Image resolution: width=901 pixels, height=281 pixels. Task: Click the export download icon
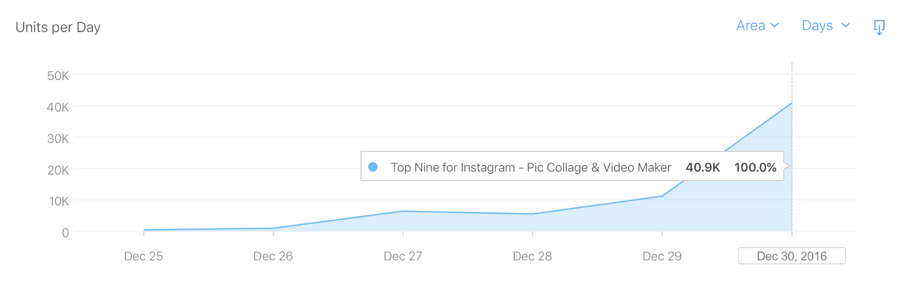879,26
